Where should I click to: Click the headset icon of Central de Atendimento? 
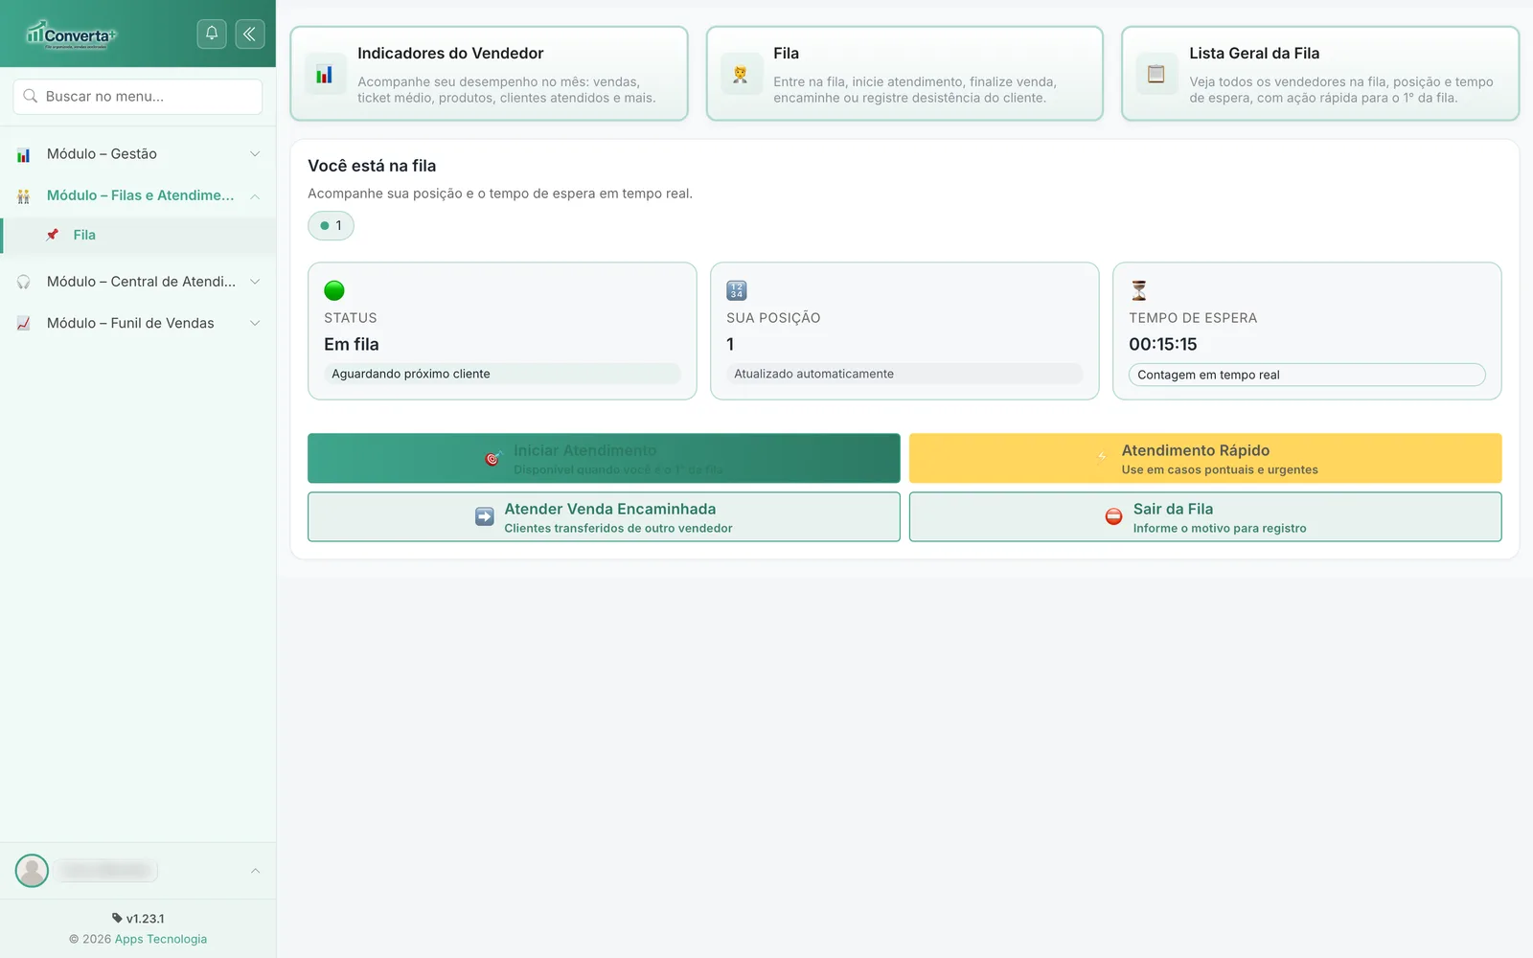pos(24,282)
